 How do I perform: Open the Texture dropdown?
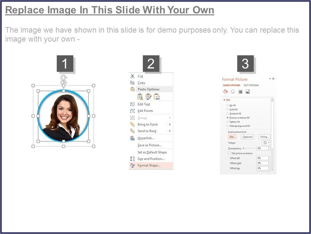[266, 143]
